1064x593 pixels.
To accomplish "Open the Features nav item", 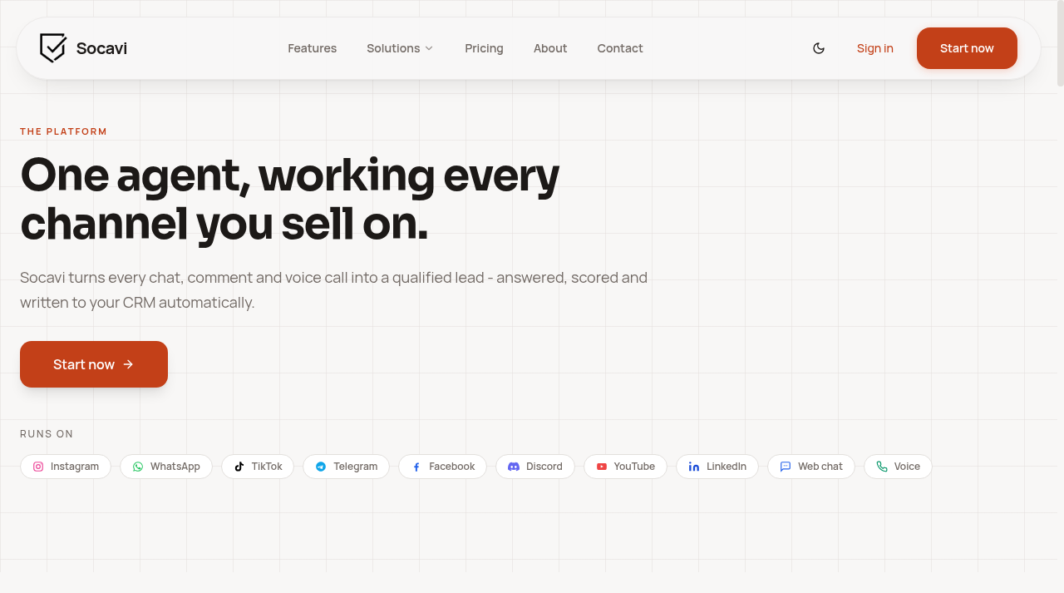I will click(x=312, y=48).
